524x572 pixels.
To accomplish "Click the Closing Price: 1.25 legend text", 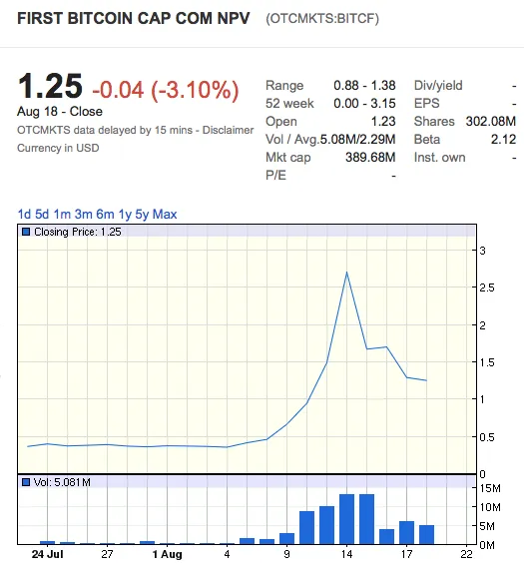I will pos(78,232).
